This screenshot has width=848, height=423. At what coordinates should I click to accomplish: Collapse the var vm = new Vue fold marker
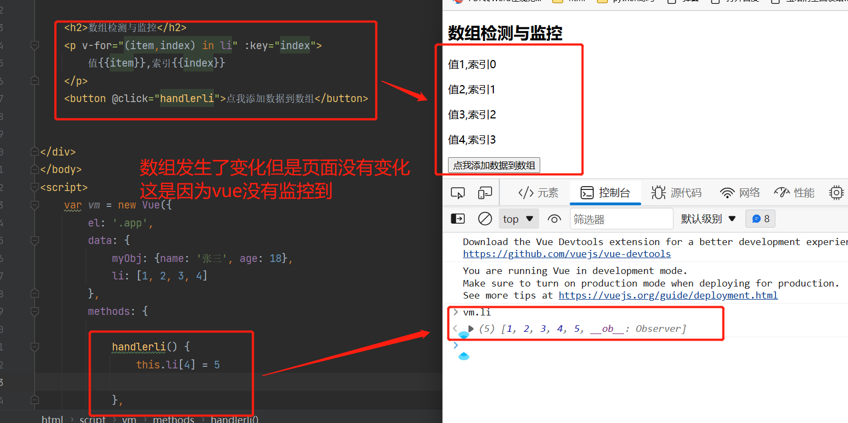[x=35, y=205]
